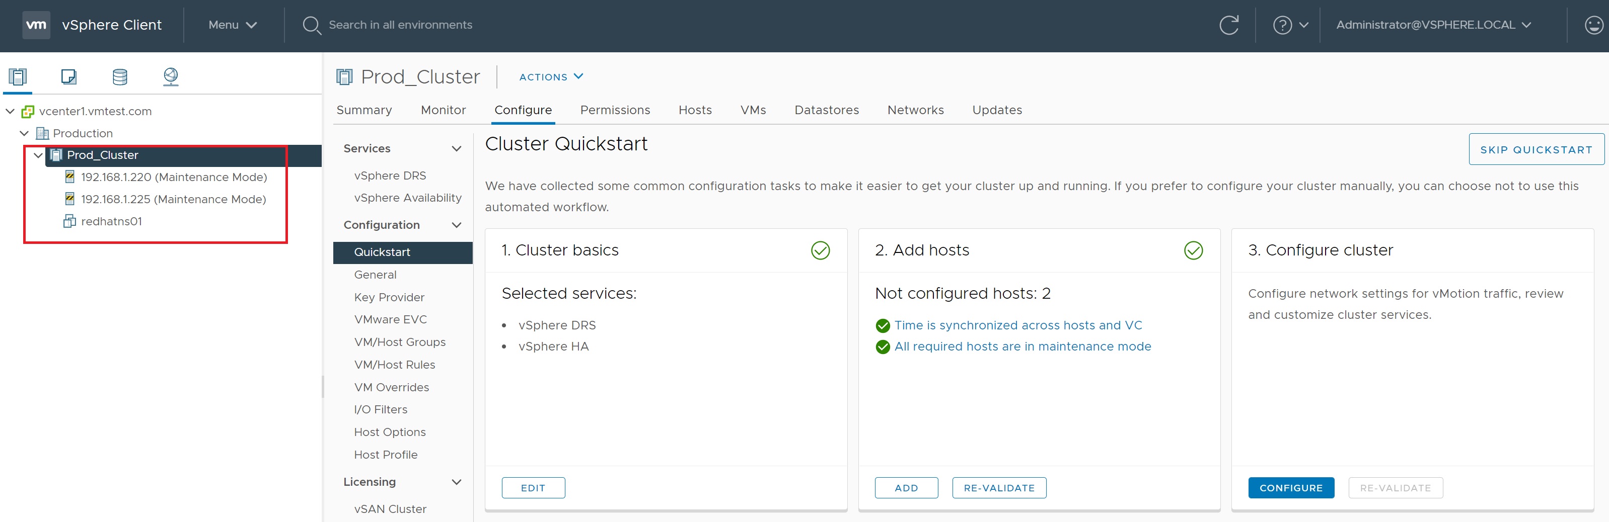The height and width of the screenshot is (522, 1609).
Task: Collapse the Prod_Cluster tree node
Action: [x=38, y=155]
